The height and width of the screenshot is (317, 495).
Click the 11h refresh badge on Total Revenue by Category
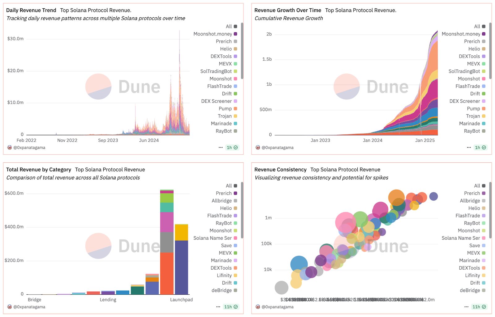coord(231,307)
